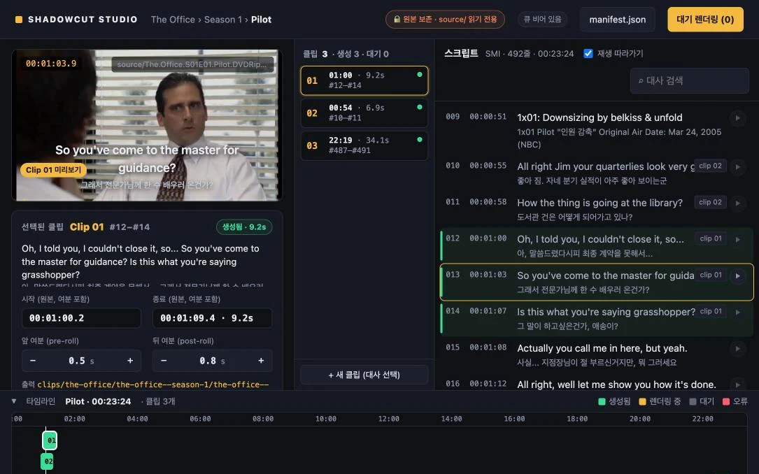Go to Season 1 breadcrumb
Screen dimensions: 759x474
(x=222, y=20)
